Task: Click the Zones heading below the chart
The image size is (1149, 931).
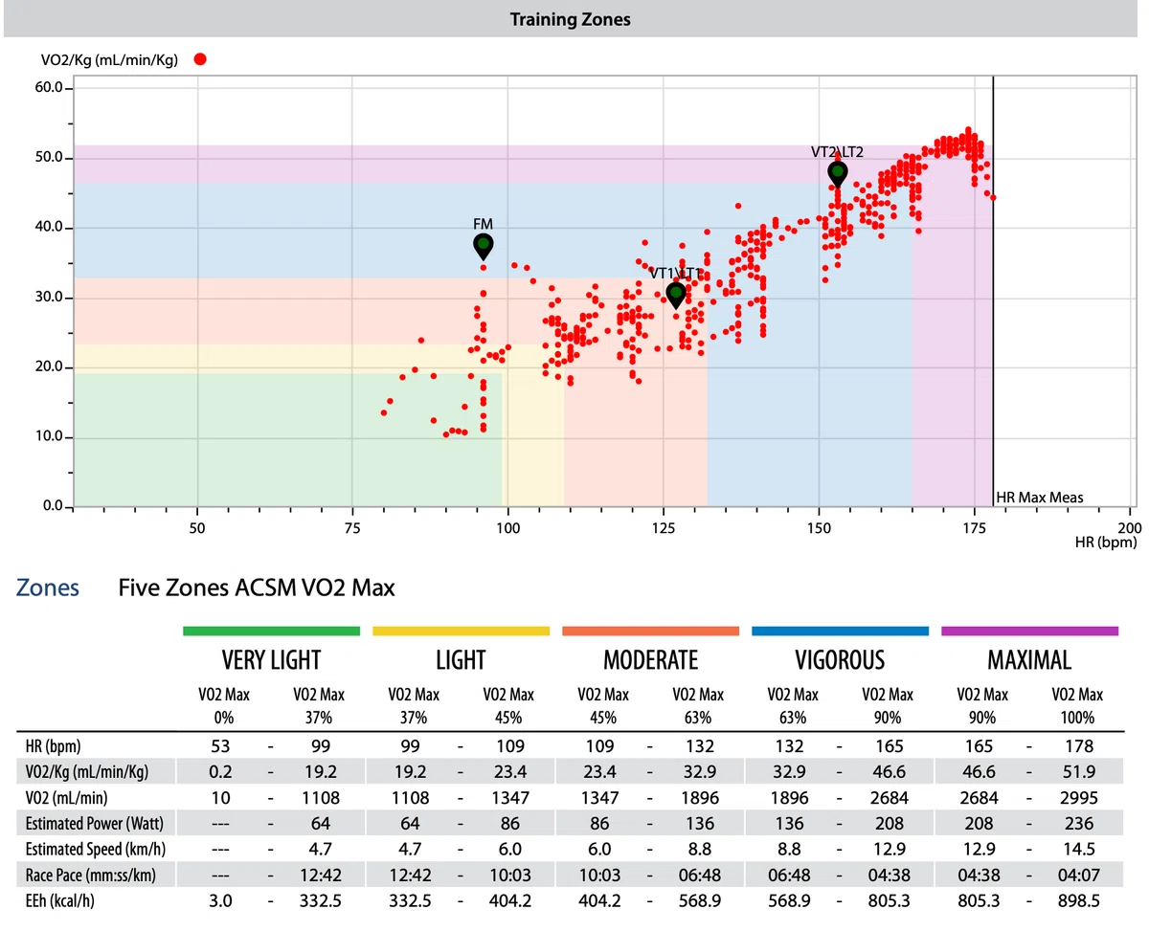Action: tap(48, 587)
